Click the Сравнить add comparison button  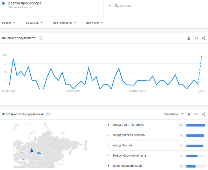click(120, 5)
